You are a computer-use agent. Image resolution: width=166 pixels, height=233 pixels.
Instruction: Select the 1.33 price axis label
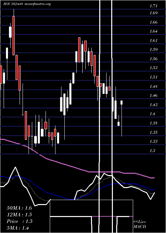click(x=153, y=141)
